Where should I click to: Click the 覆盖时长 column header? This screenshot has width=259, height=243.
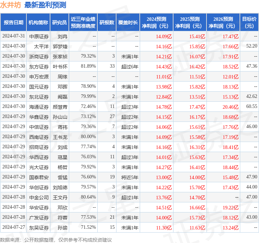(x=128, y=23)
